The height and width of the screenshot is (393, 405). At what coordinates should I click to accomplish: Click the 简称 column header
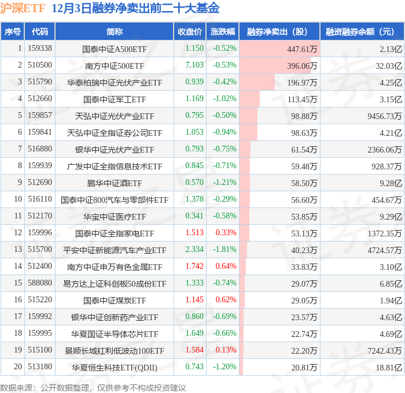point(115,31)
